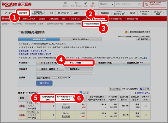Click the 新規 badge for 3046 row
This screenshot has height=123, width=168.
[22, 115]
